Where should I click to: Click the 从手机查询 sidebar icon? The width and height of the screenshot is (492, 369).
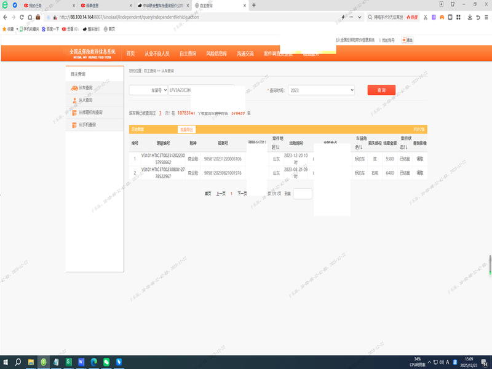point(74,125)
